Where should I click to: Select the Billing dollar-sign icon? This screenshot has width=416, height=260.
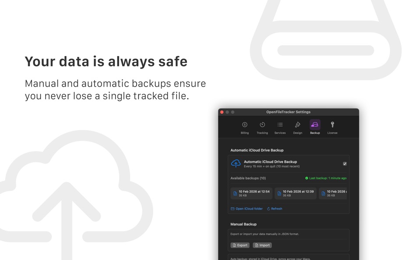point(245,125)
